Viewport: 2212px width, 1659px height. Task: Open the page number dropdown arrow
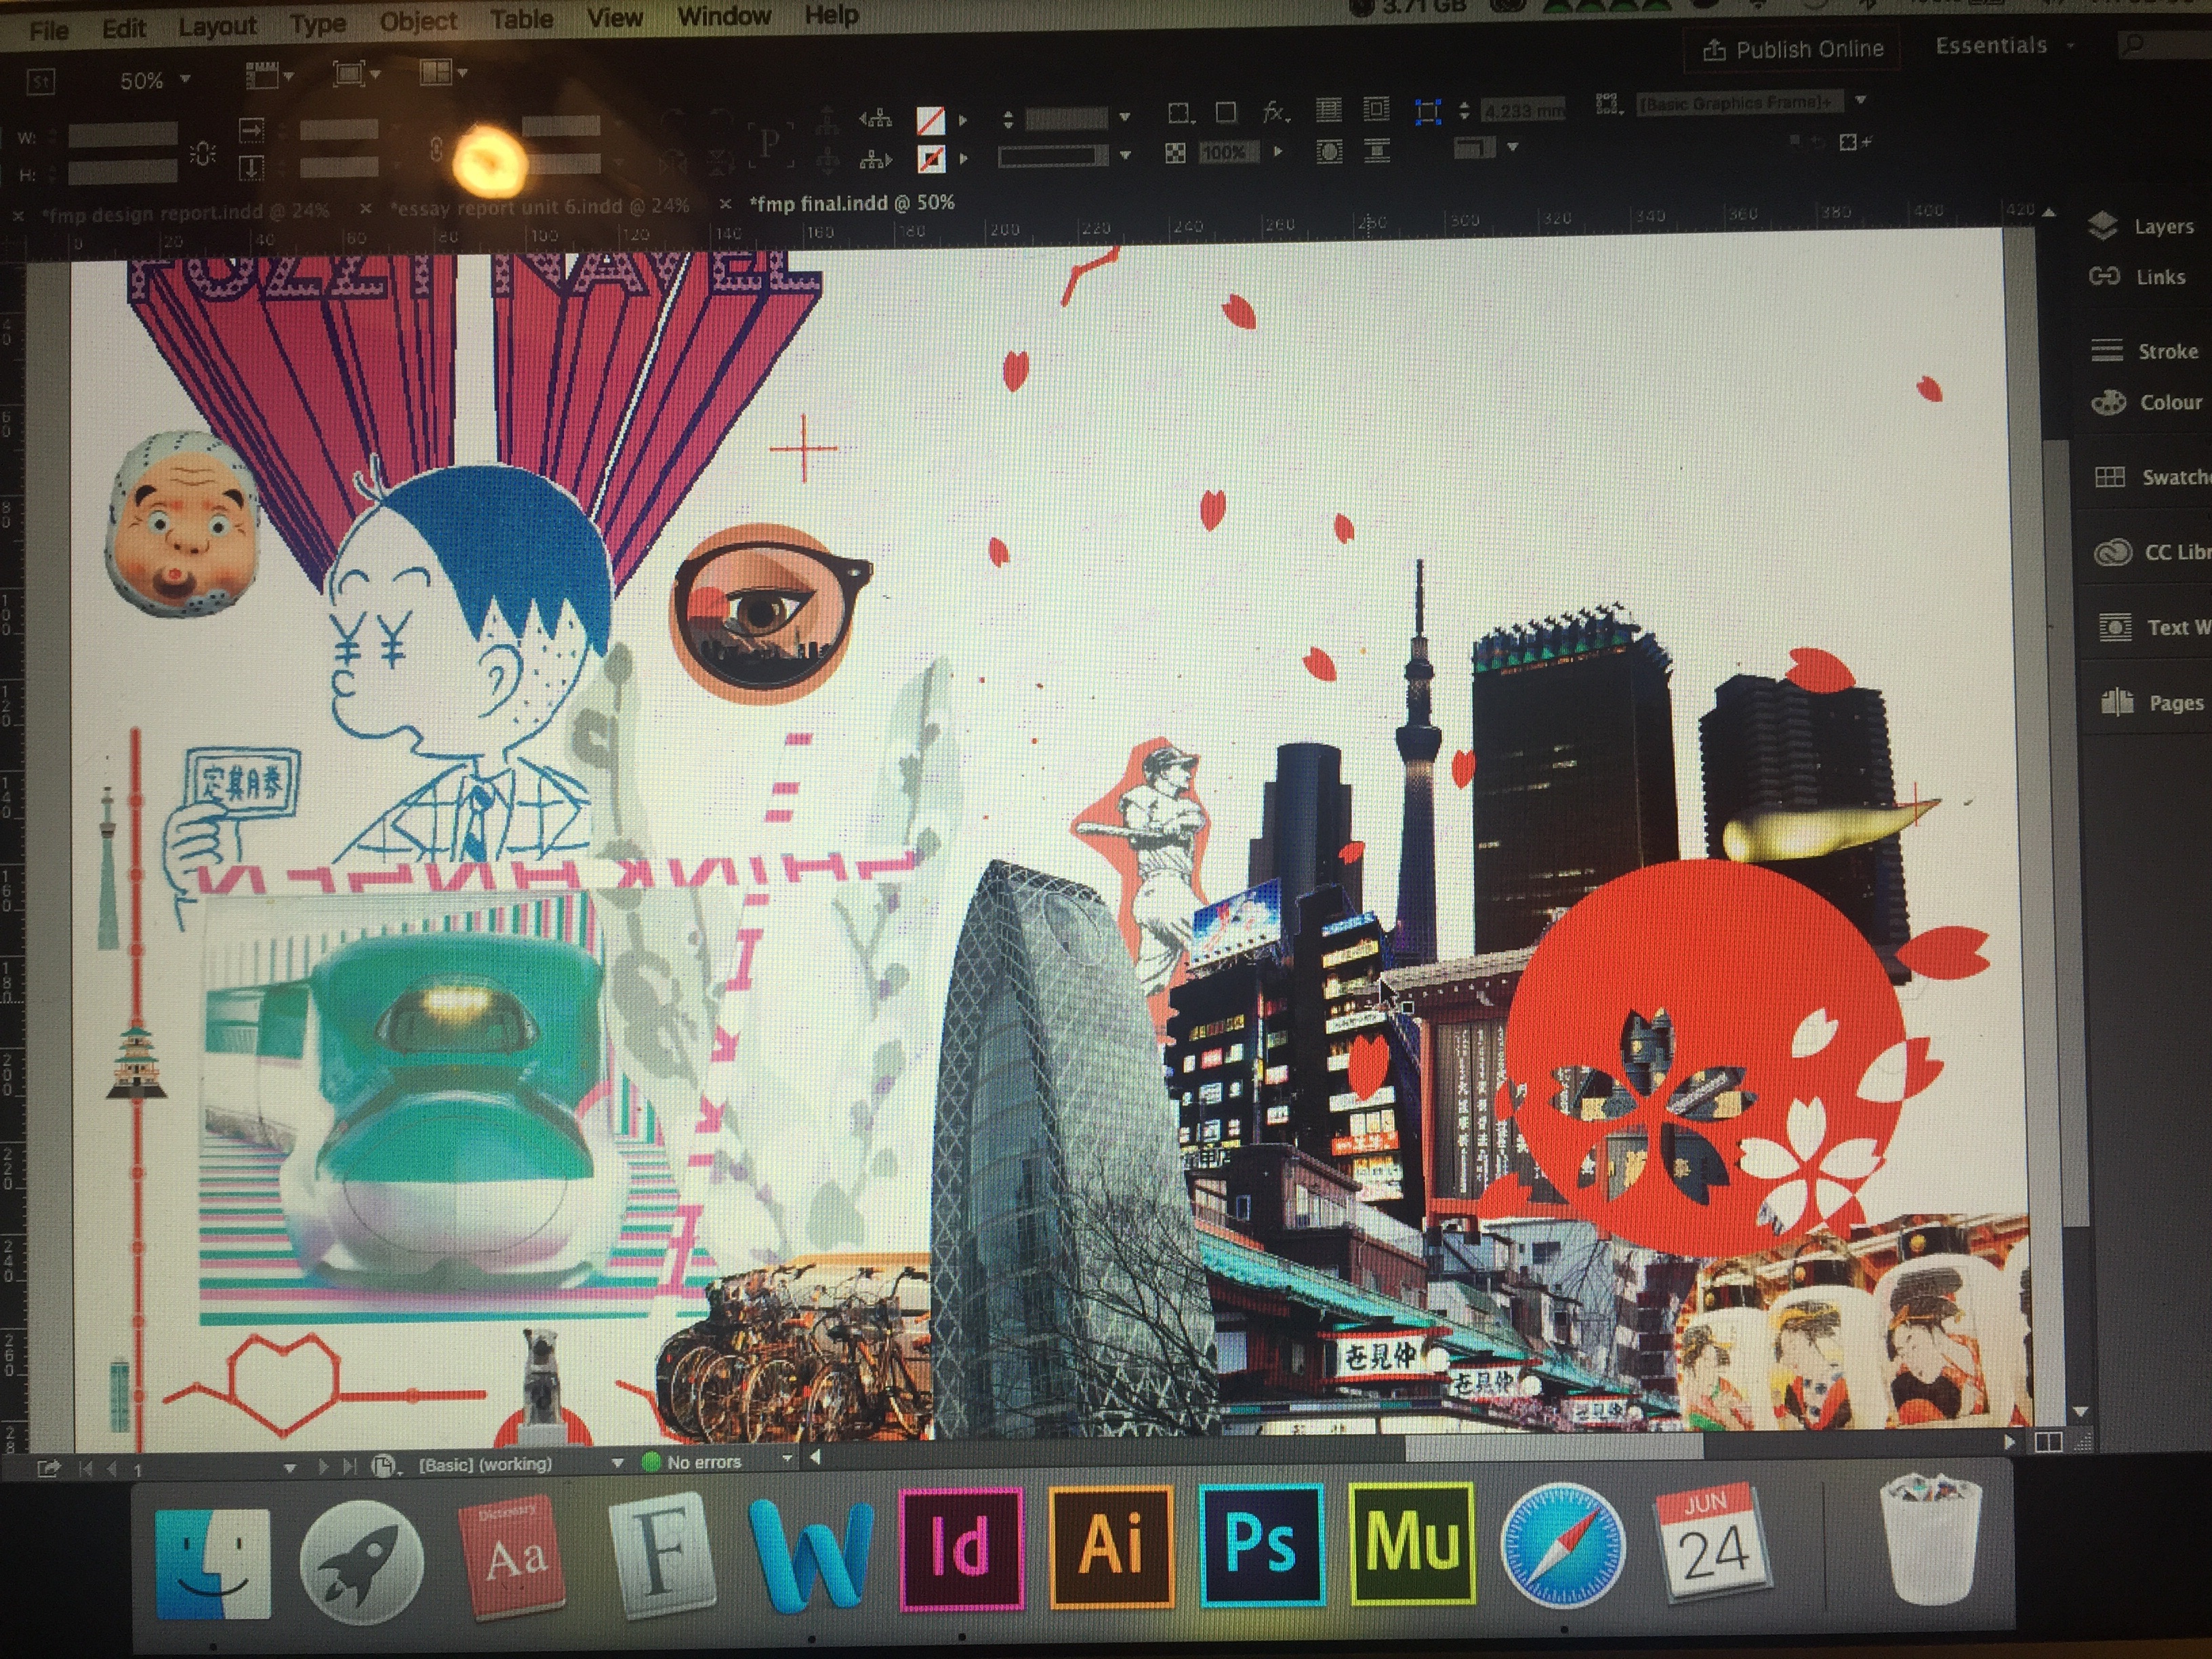[290, 1468]
